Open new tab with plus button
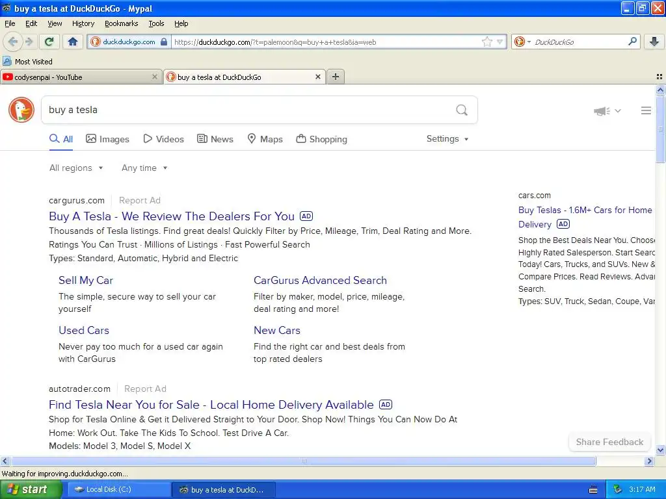 336,77
